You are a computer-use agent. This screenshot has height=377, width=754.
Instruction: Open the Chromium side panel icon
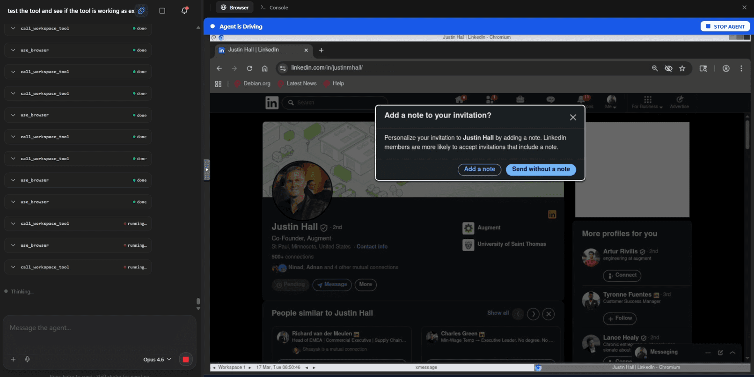(x=703, y=68)
